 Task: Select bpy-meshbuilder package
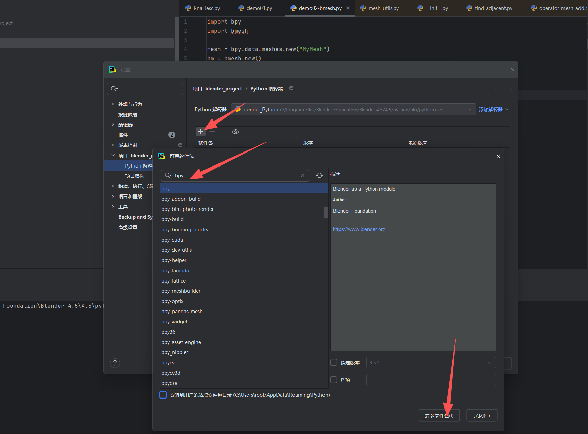(244, 291)
